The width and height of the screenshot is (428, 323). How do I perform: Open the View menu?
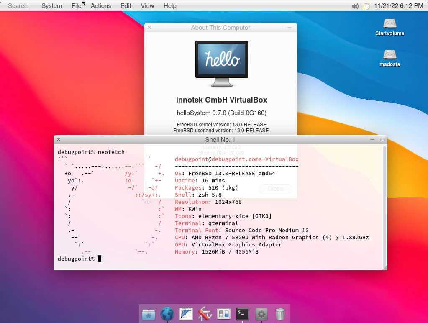pyautogui.click(x=147, y=5)
